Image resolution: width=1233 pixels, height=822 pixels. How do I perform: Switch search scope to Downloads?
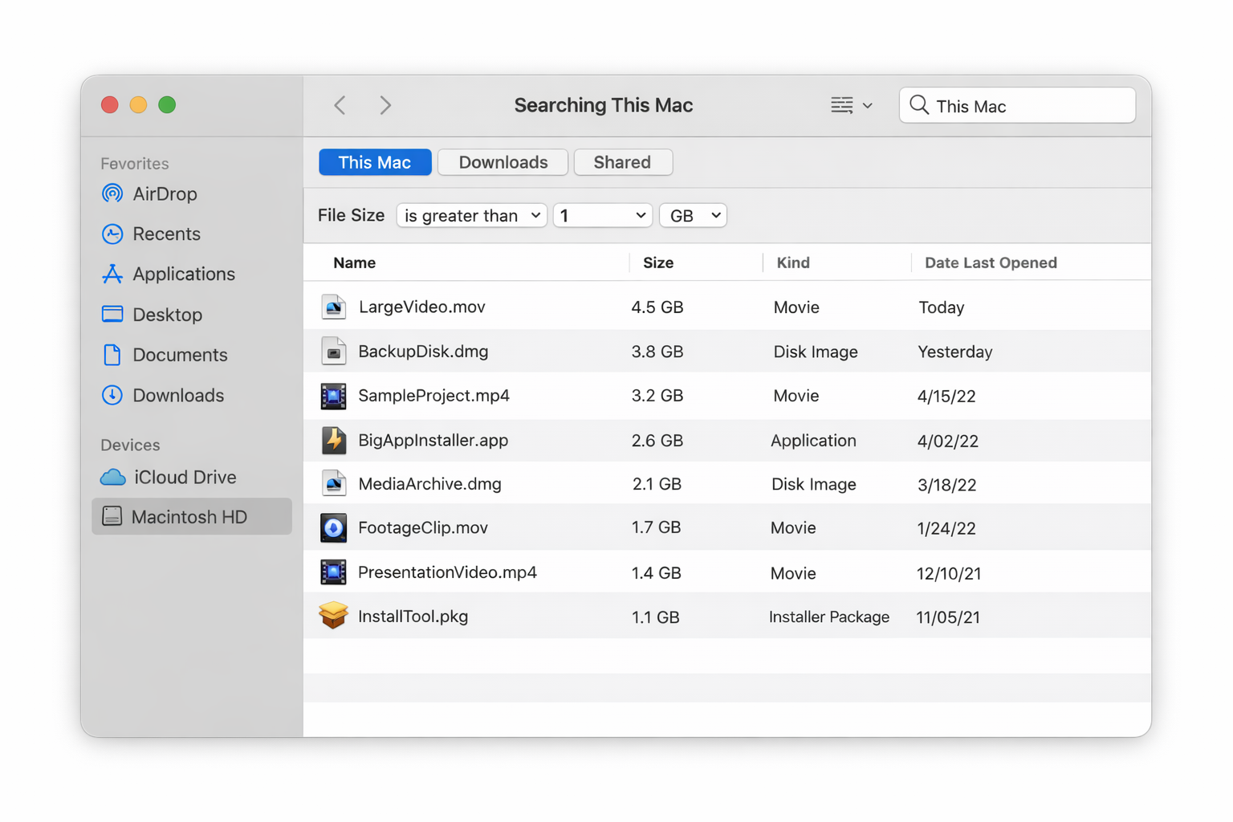503,162
